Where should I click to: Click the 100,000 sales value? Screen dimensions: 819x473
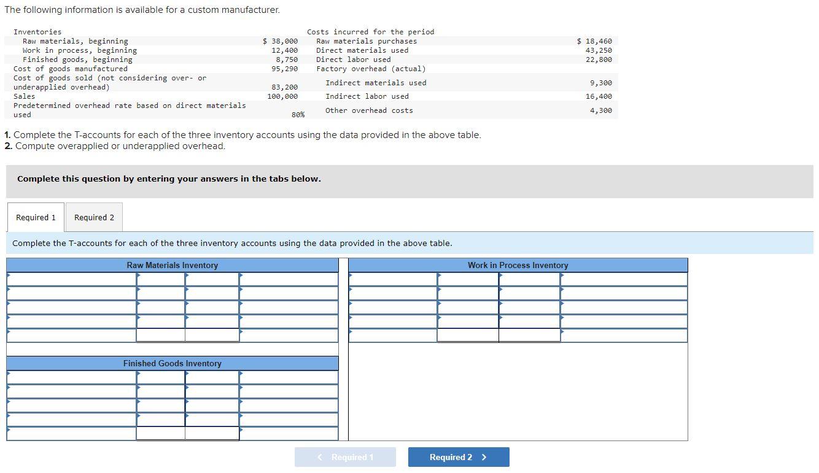pos(282,96)
